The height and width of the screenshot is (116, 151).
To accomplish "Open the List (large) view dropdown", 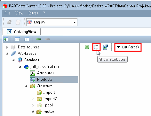I will pyautogui.click(x=128, y=47).
